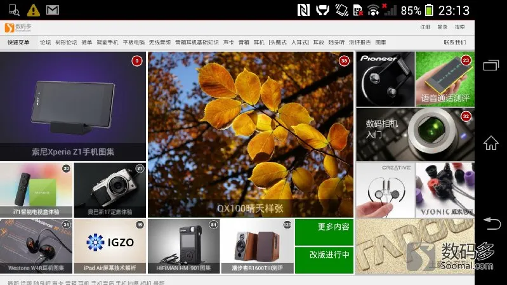The image size is (507, 285).
Task: Open the 奥巴斯17定焦体验 camera tile
Action: 110,190
